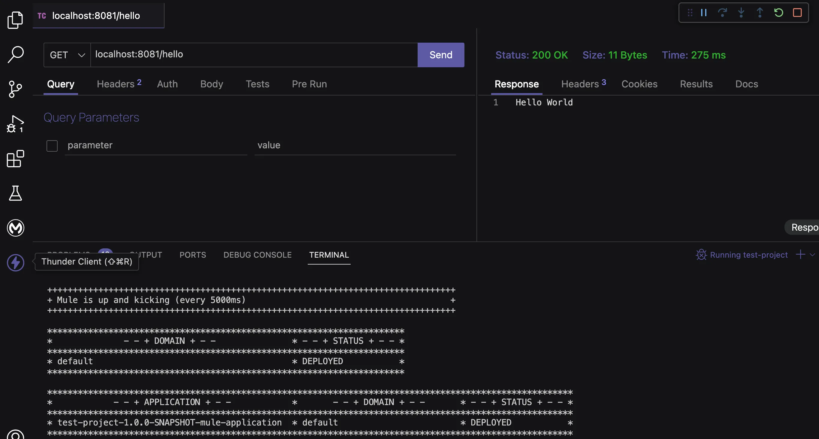Switch to the PORTS panel tab
The height and width of the screenshot is (439, 819).
[193, 255]
